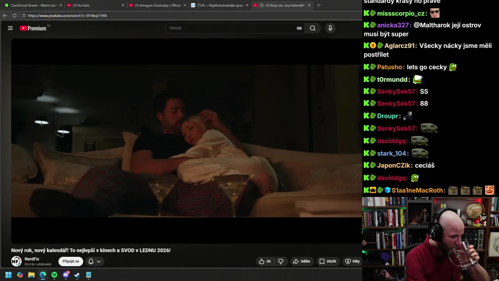Click username t0rmundd in chat
The width and height of the screenshot is (499, 281).
point(393,80)
